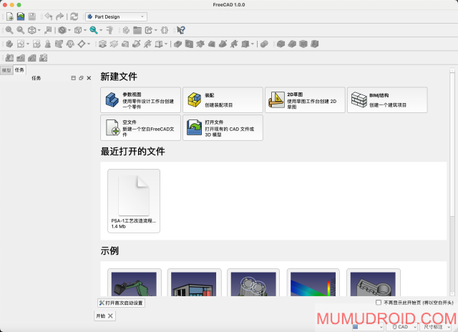Image resolution: width=458 pixels, height=332 pixels.
Task: Close the 开始 tab
Action: [110, 316]
